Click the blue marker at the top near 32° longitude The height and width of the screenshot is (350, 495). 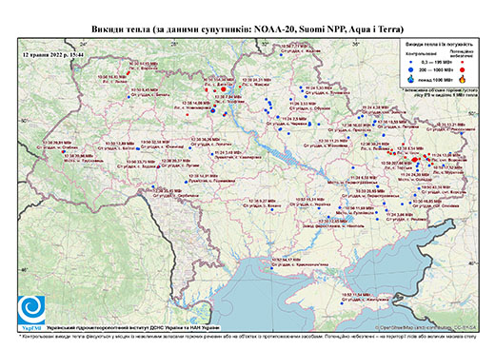(x=281, y=55)
